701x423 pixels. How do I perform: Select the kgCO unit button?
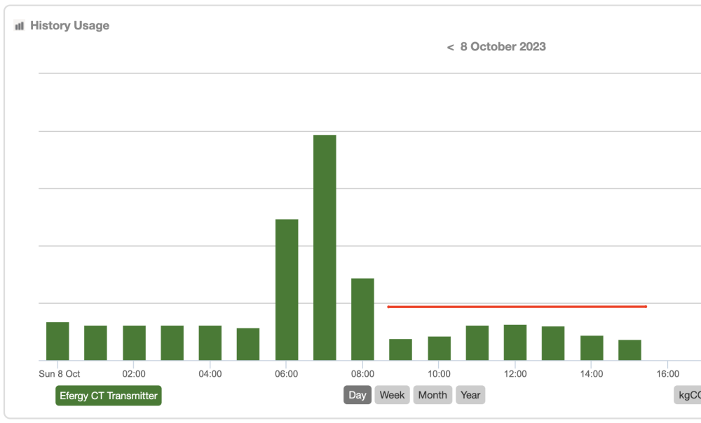tap(688, 395)
